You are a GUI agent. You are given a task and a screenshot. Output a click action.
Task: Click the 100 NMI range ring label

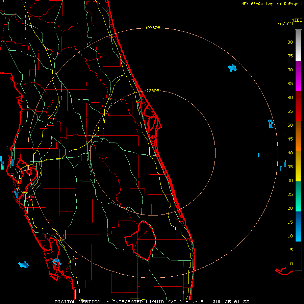point(153,28)
